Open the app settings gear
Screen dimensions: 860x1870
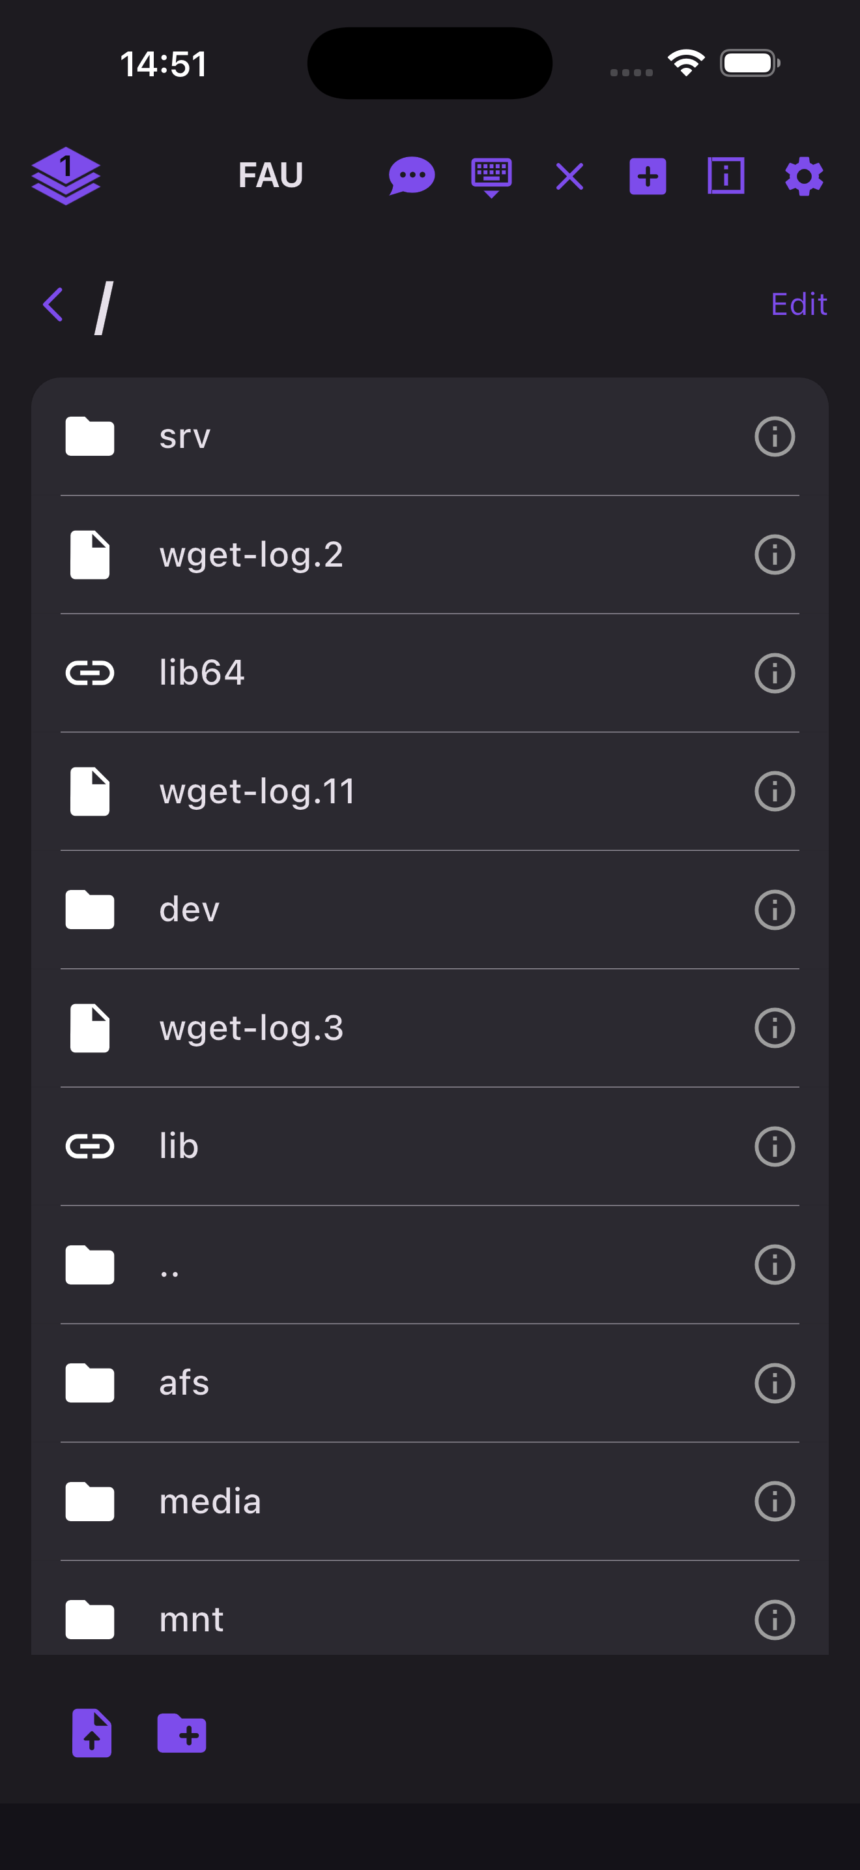803,175
